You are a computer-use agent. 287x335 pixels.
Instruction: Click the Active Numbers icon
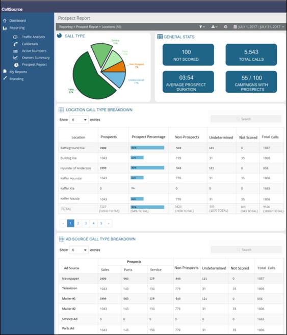pos(15,51)
